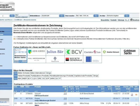Filter by Aktien International
Screen dimensions: 140x106
[38, 73]
